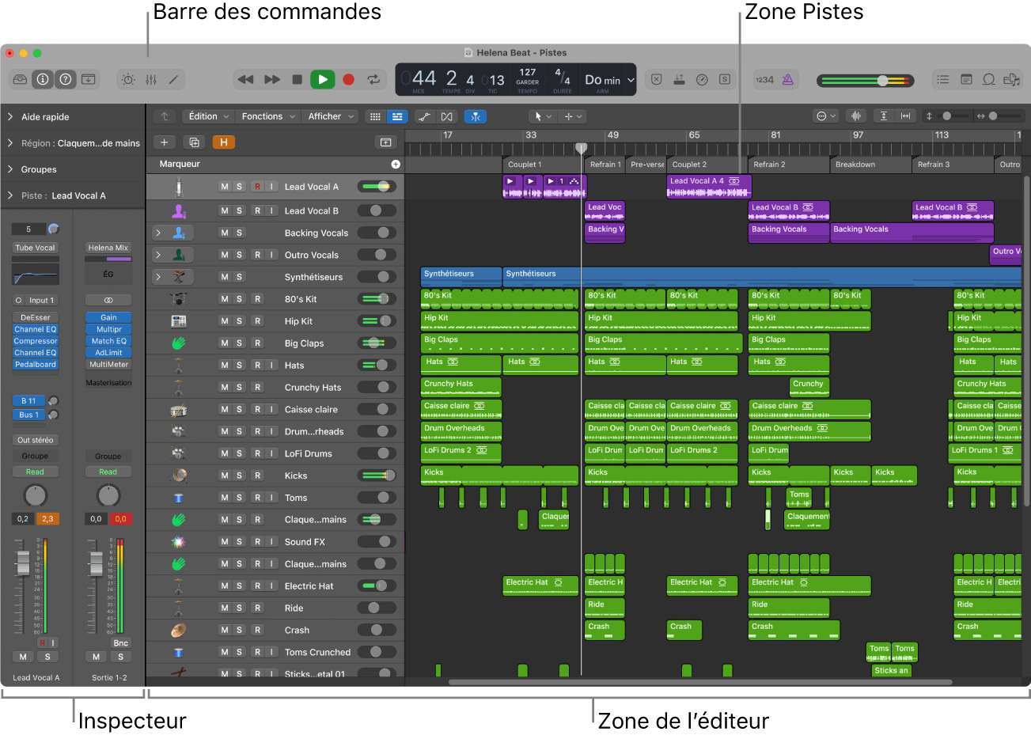Screen dimensions: 1031x739
Task: Click the waveform zoom icon above the ruler
Action: point(855,116)
